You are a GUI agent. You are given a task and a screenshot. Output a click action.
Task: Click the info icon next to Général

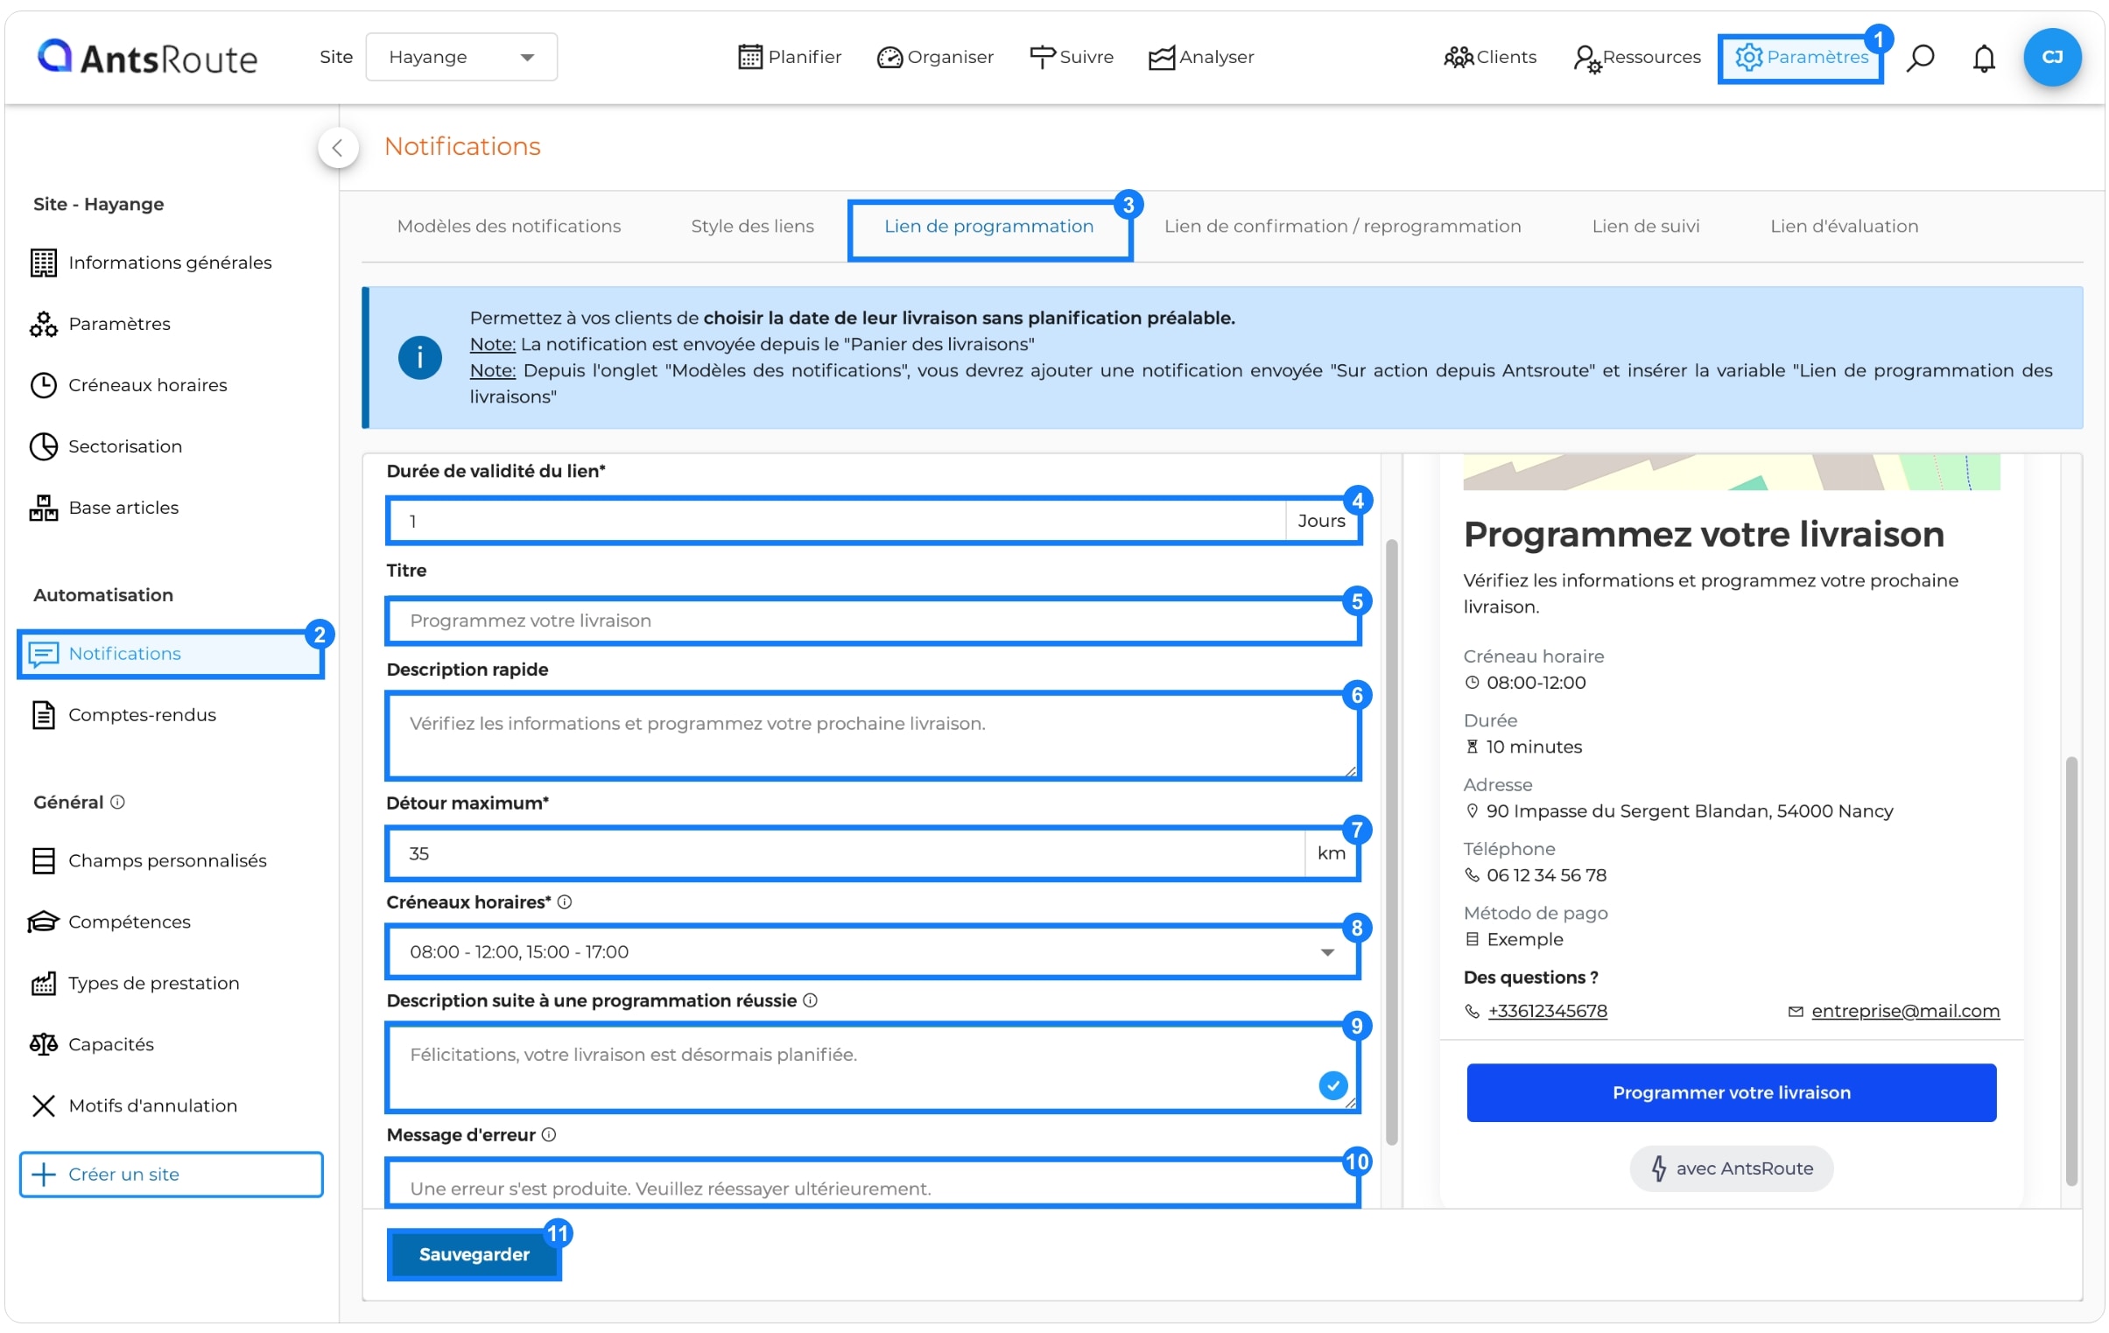click(117, 803)
